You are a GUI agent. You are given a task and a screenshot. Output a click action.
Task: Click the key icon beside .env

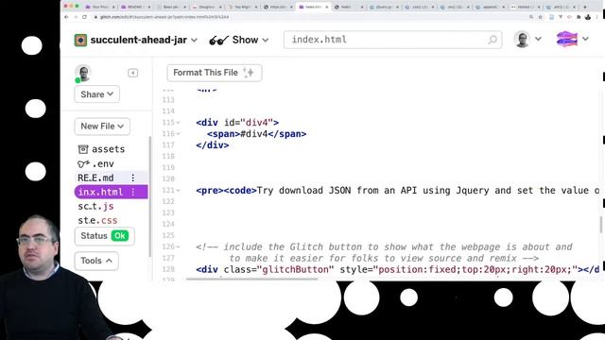coord(83,163)
